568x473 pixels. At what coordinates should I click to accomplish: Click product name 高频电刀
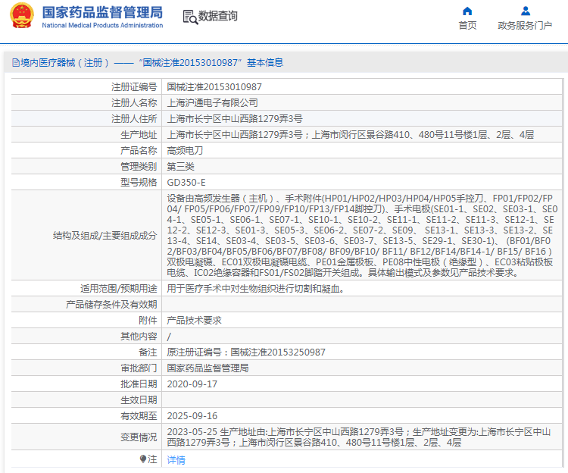pyautogui.click(x=185, y=150)
